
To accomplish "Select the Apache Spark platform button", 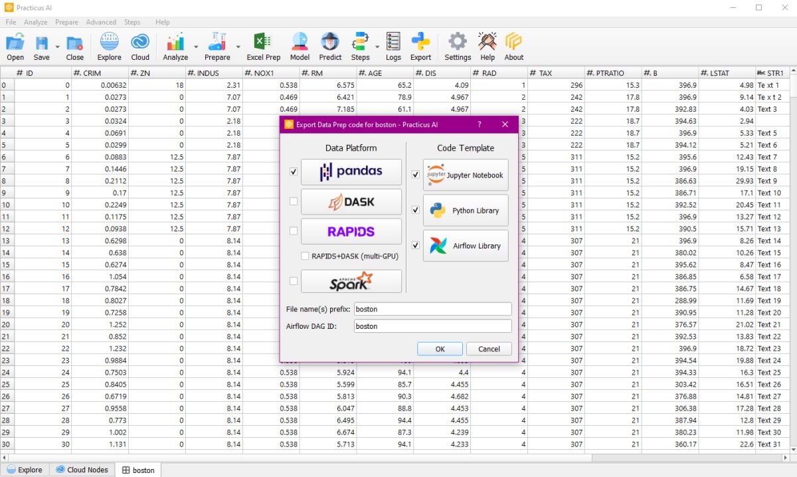I will click(x=351, y=281).
